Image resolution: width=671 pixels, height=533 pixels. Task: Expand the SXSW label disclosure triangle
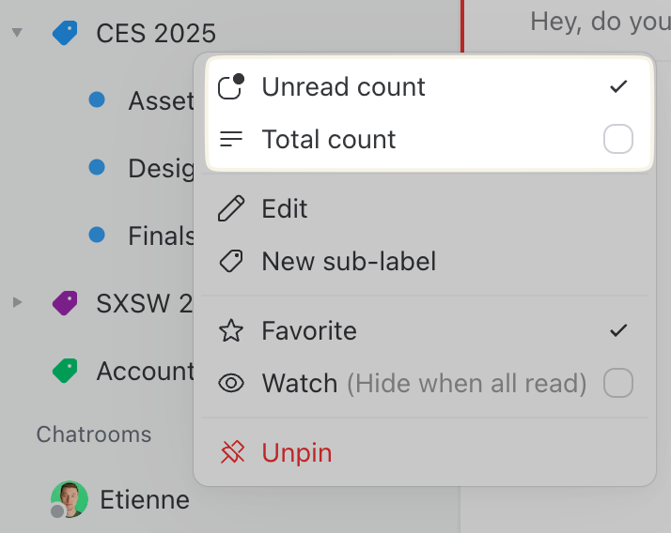tap(17, 302)
